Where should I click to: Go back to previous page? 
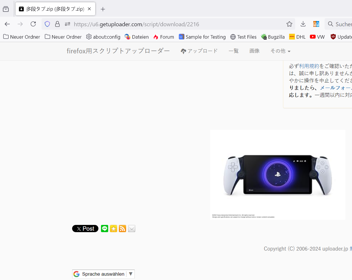pos(7,24)
